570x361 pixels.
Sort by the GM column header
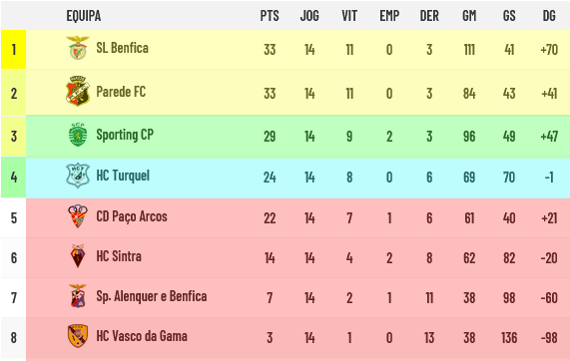click(x=469, y=16)
